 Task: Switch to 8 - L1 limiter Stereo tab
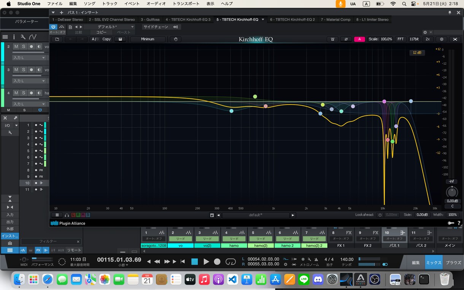(x=372, y=19)
